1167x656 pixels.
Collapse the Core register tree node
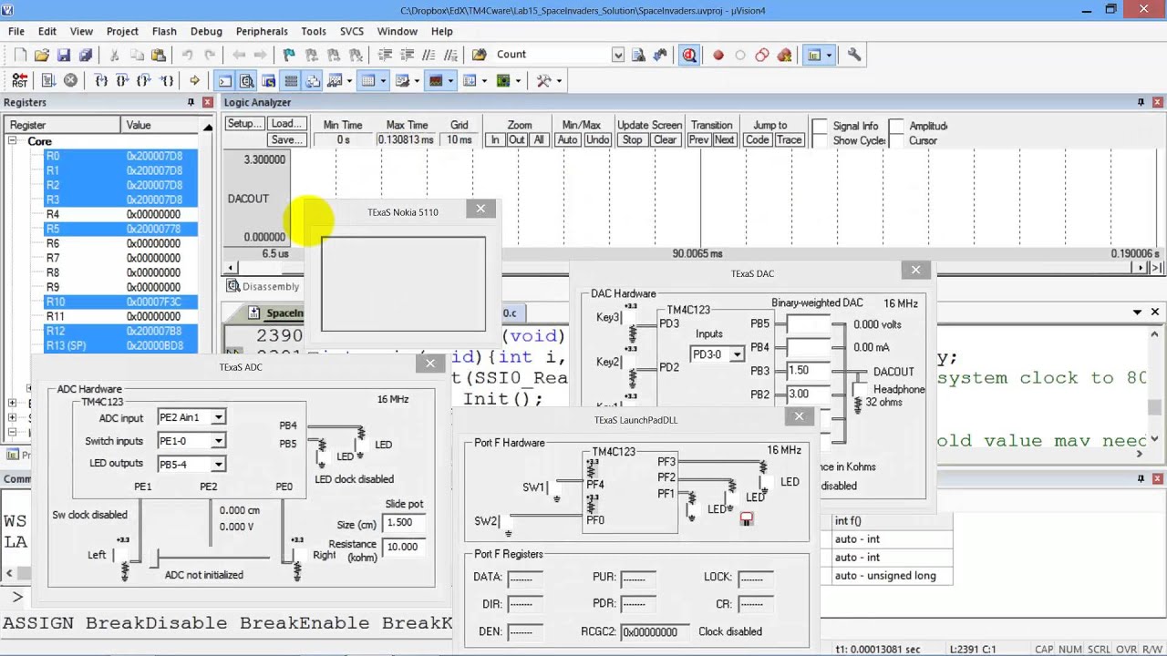pos(13,141)
